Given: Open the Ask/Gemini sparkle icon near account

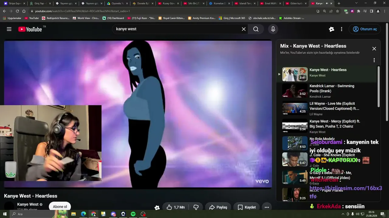Looking at the screenshot, I should pyautogui.click(x=332, y=29).
